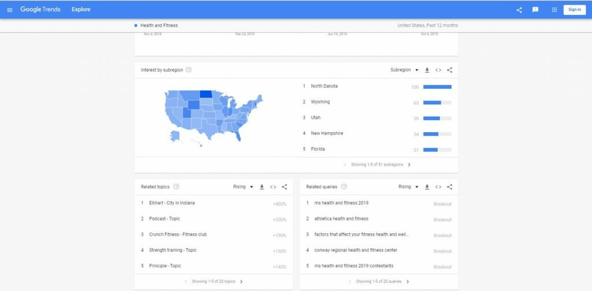Open help for Related topics
The width and height of the screenshot is (592, 291).
[176, 186]
